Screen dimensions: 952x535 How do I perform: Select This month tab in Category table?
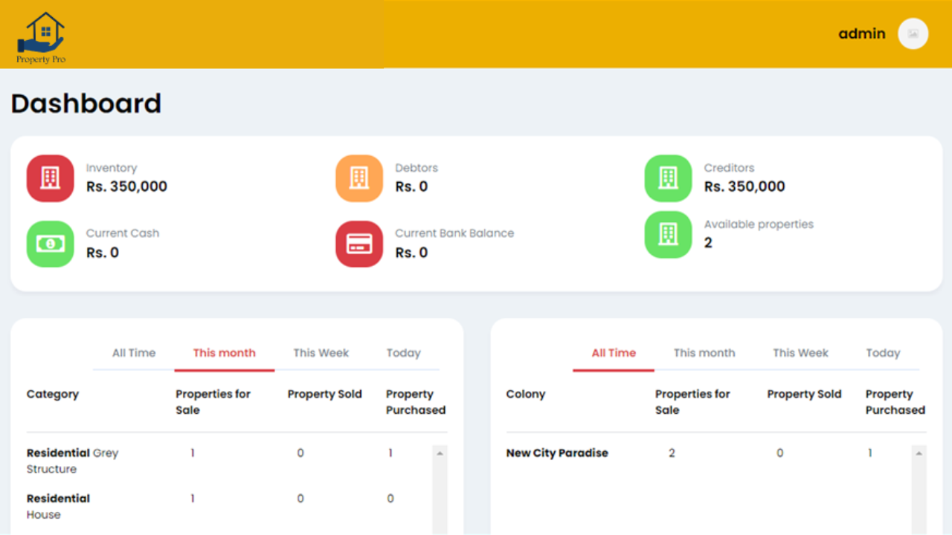224,353
